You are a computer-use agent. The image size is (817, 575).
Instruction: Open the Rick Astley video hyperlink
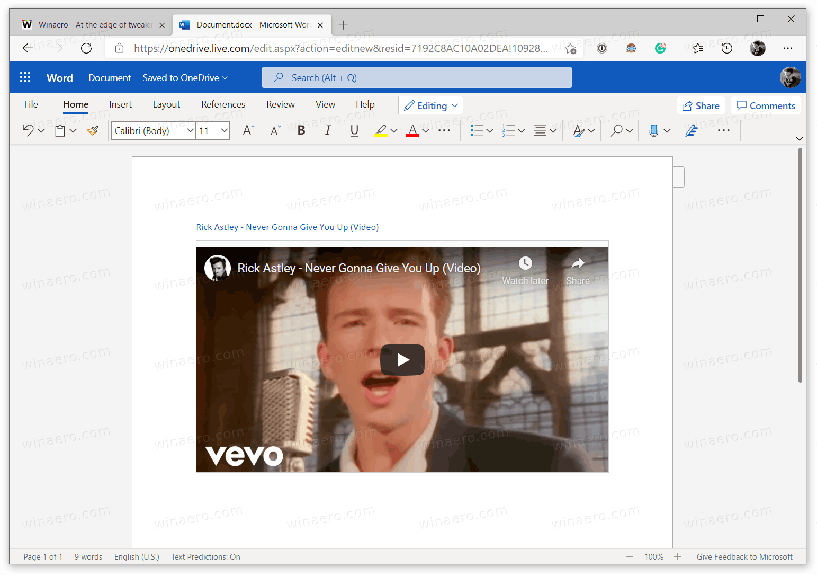click(x=288, y=227)
